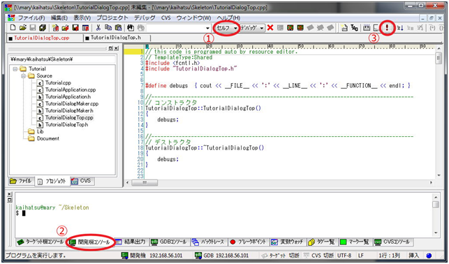Click the pin icon on the left panel header
This screenshot has height=264, width=449.
pos(110,49)
